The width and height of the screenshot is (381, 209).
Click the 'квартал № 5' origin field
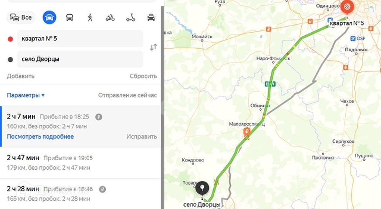pos(80,38)
